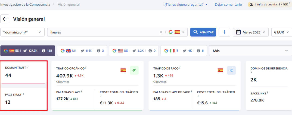
Task: Click the referring domains value 2K
Action: 254,80
